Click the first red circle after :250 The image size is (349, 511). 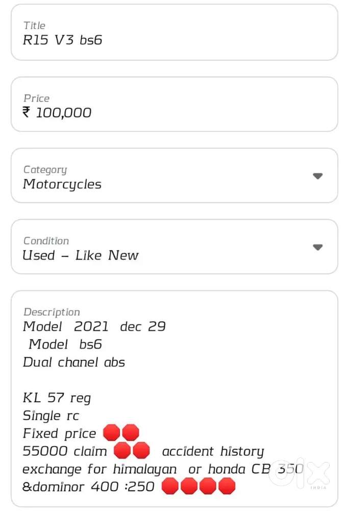click(x=170, y=486)
